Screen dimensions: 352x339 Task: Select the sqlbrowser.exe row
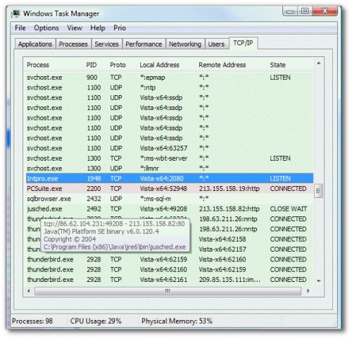tap(170, 199)
